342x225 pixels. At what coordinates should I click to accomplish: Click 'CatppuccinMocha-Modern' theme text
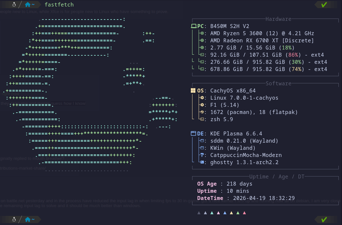[x=246, y=155]
